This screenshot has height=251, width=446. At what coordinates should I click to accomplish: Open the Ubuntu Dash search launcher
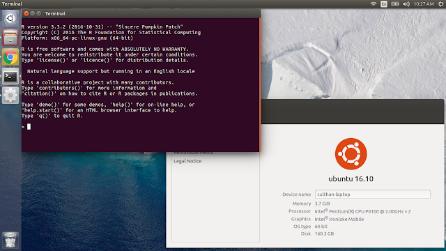tap(10, 19)
